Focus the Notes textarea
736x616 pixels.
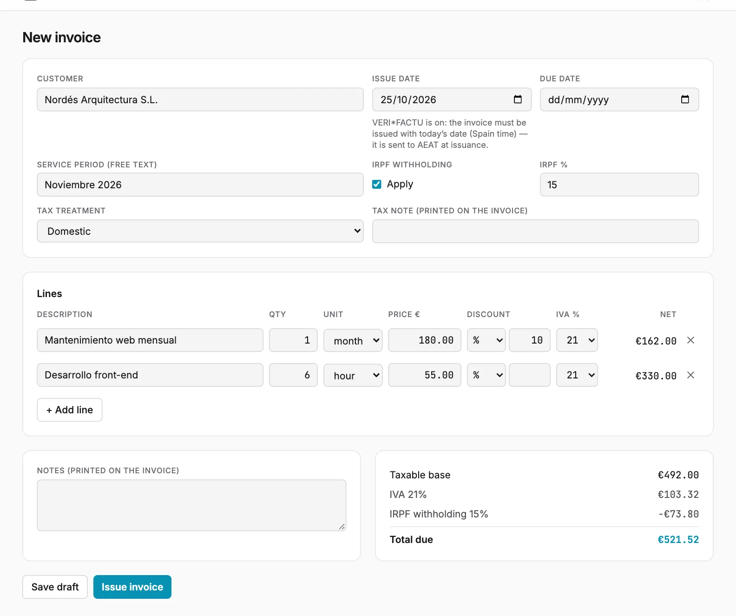pyautogui.click(x=191, y=505)
